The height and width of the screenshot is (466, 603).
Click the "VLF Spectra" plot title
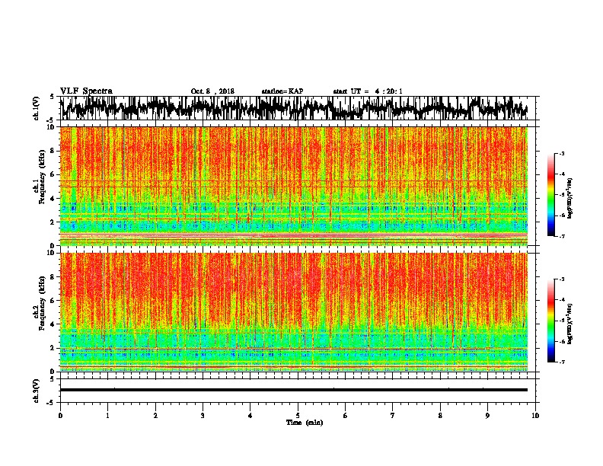coord(86,91)
